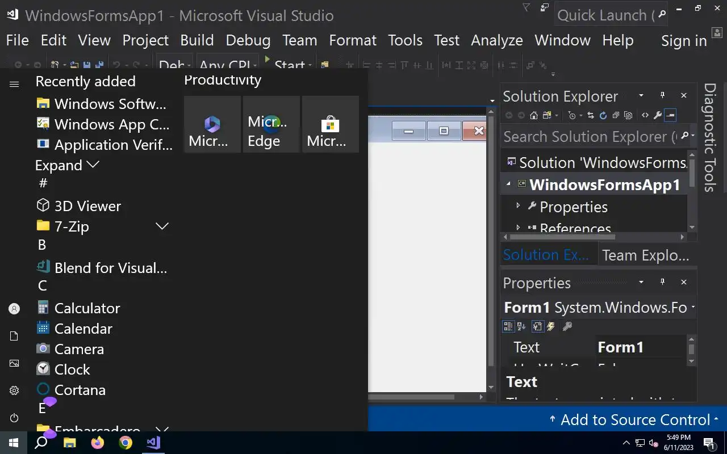Open Solution Explorer window position dropdown
Viewport: 727px width, 454px height.
tap(641, 95)
